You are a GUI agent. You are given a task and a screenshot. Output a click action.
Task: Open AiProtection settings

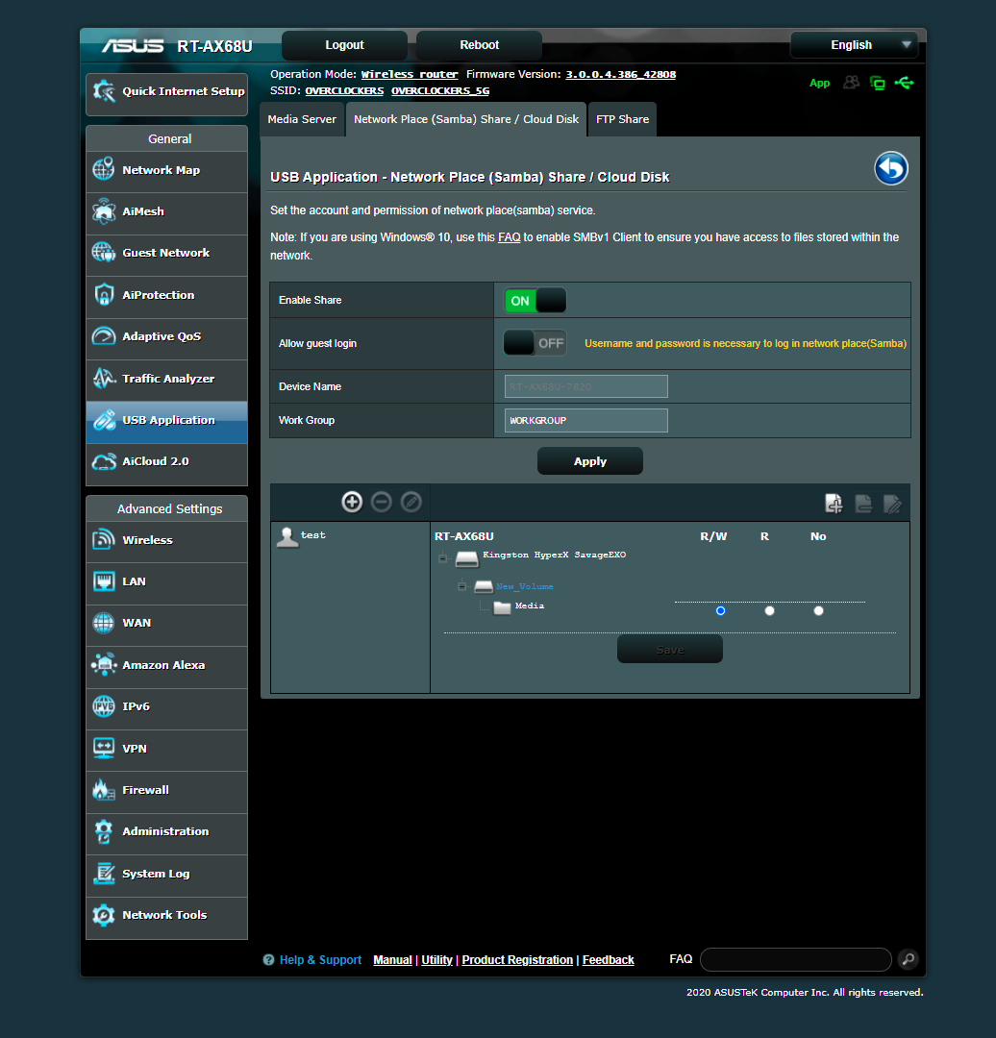pos(167,295)
